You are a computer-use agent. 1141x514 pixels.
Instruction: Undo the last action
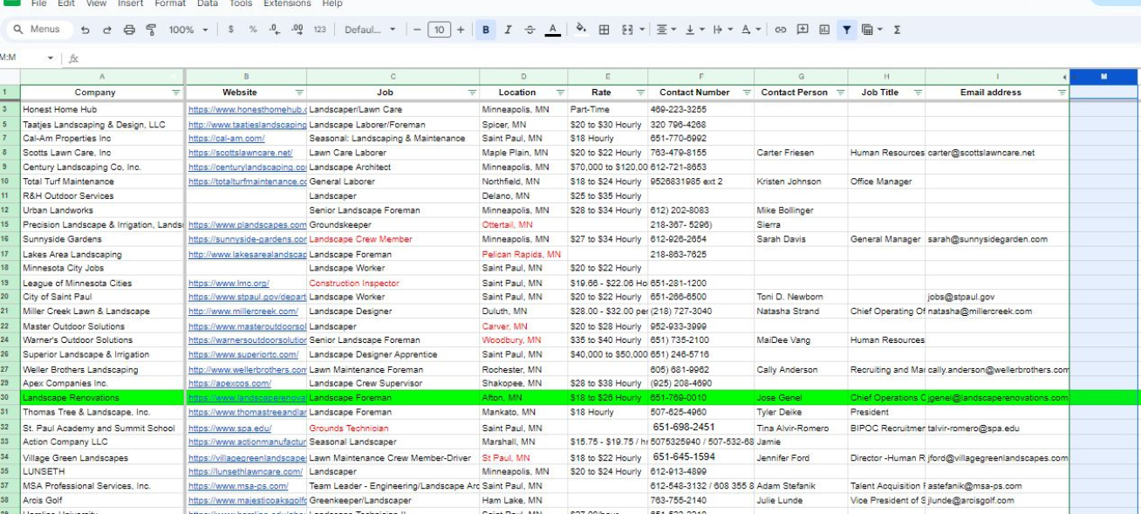click(85, 30)
